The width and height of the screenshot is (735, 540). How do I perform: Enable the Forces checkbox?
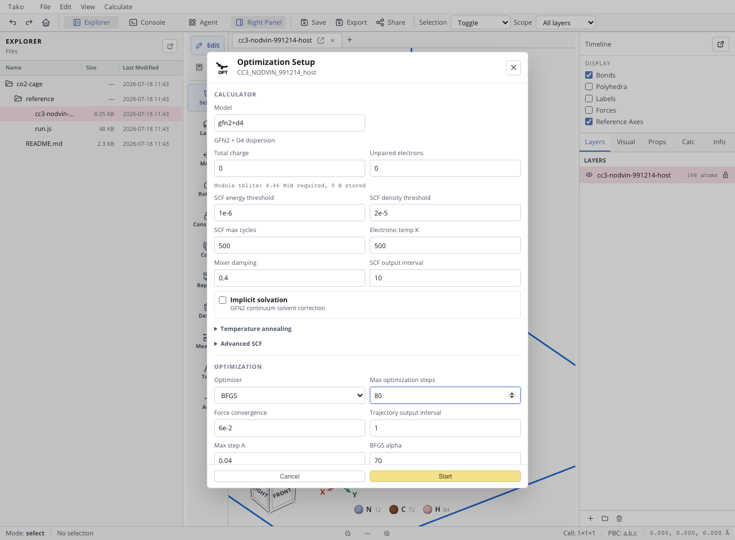589,110
